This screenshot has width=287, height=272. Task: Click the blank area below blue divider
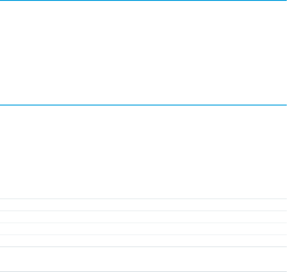143,152
